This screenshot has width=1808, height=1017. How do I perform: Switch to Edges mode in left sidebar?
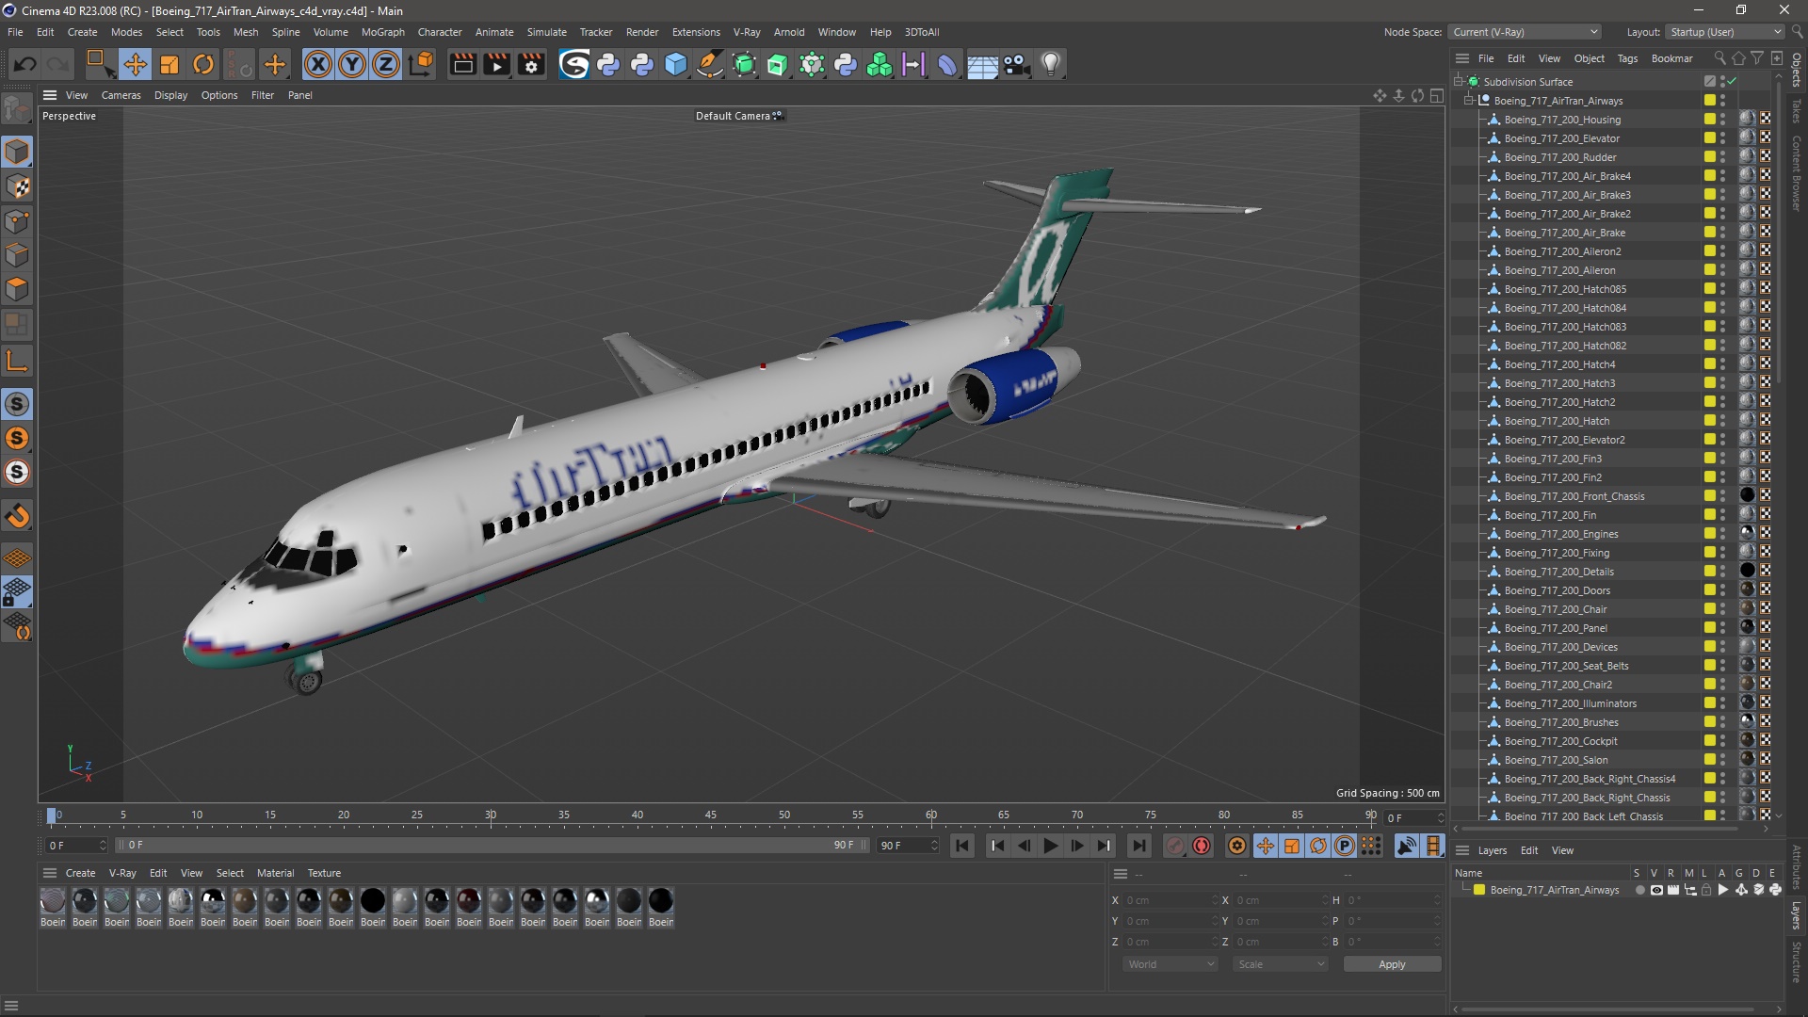point(17,255)
